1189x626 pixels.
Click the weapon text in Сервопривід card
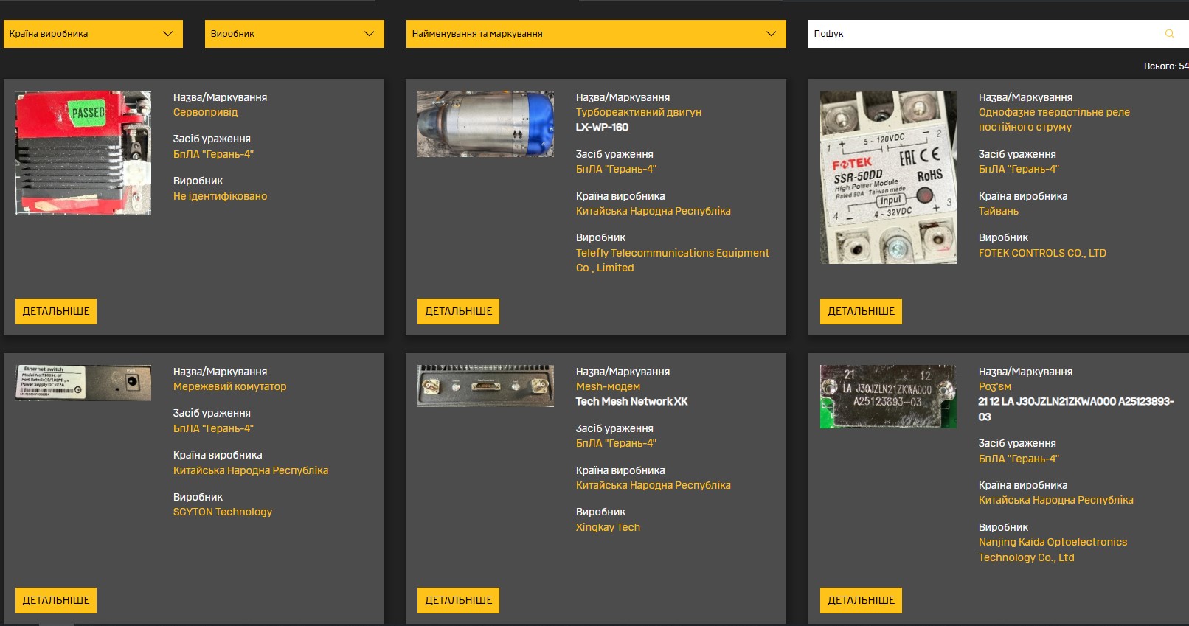(x=213, y=154)
